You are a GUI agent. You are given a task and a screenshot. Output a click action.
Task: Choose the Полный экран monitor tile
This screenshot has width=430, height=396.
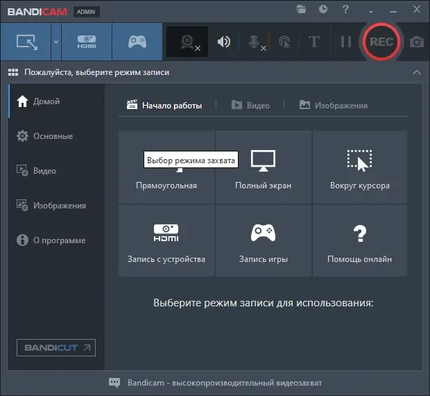[x=264, y=167]
